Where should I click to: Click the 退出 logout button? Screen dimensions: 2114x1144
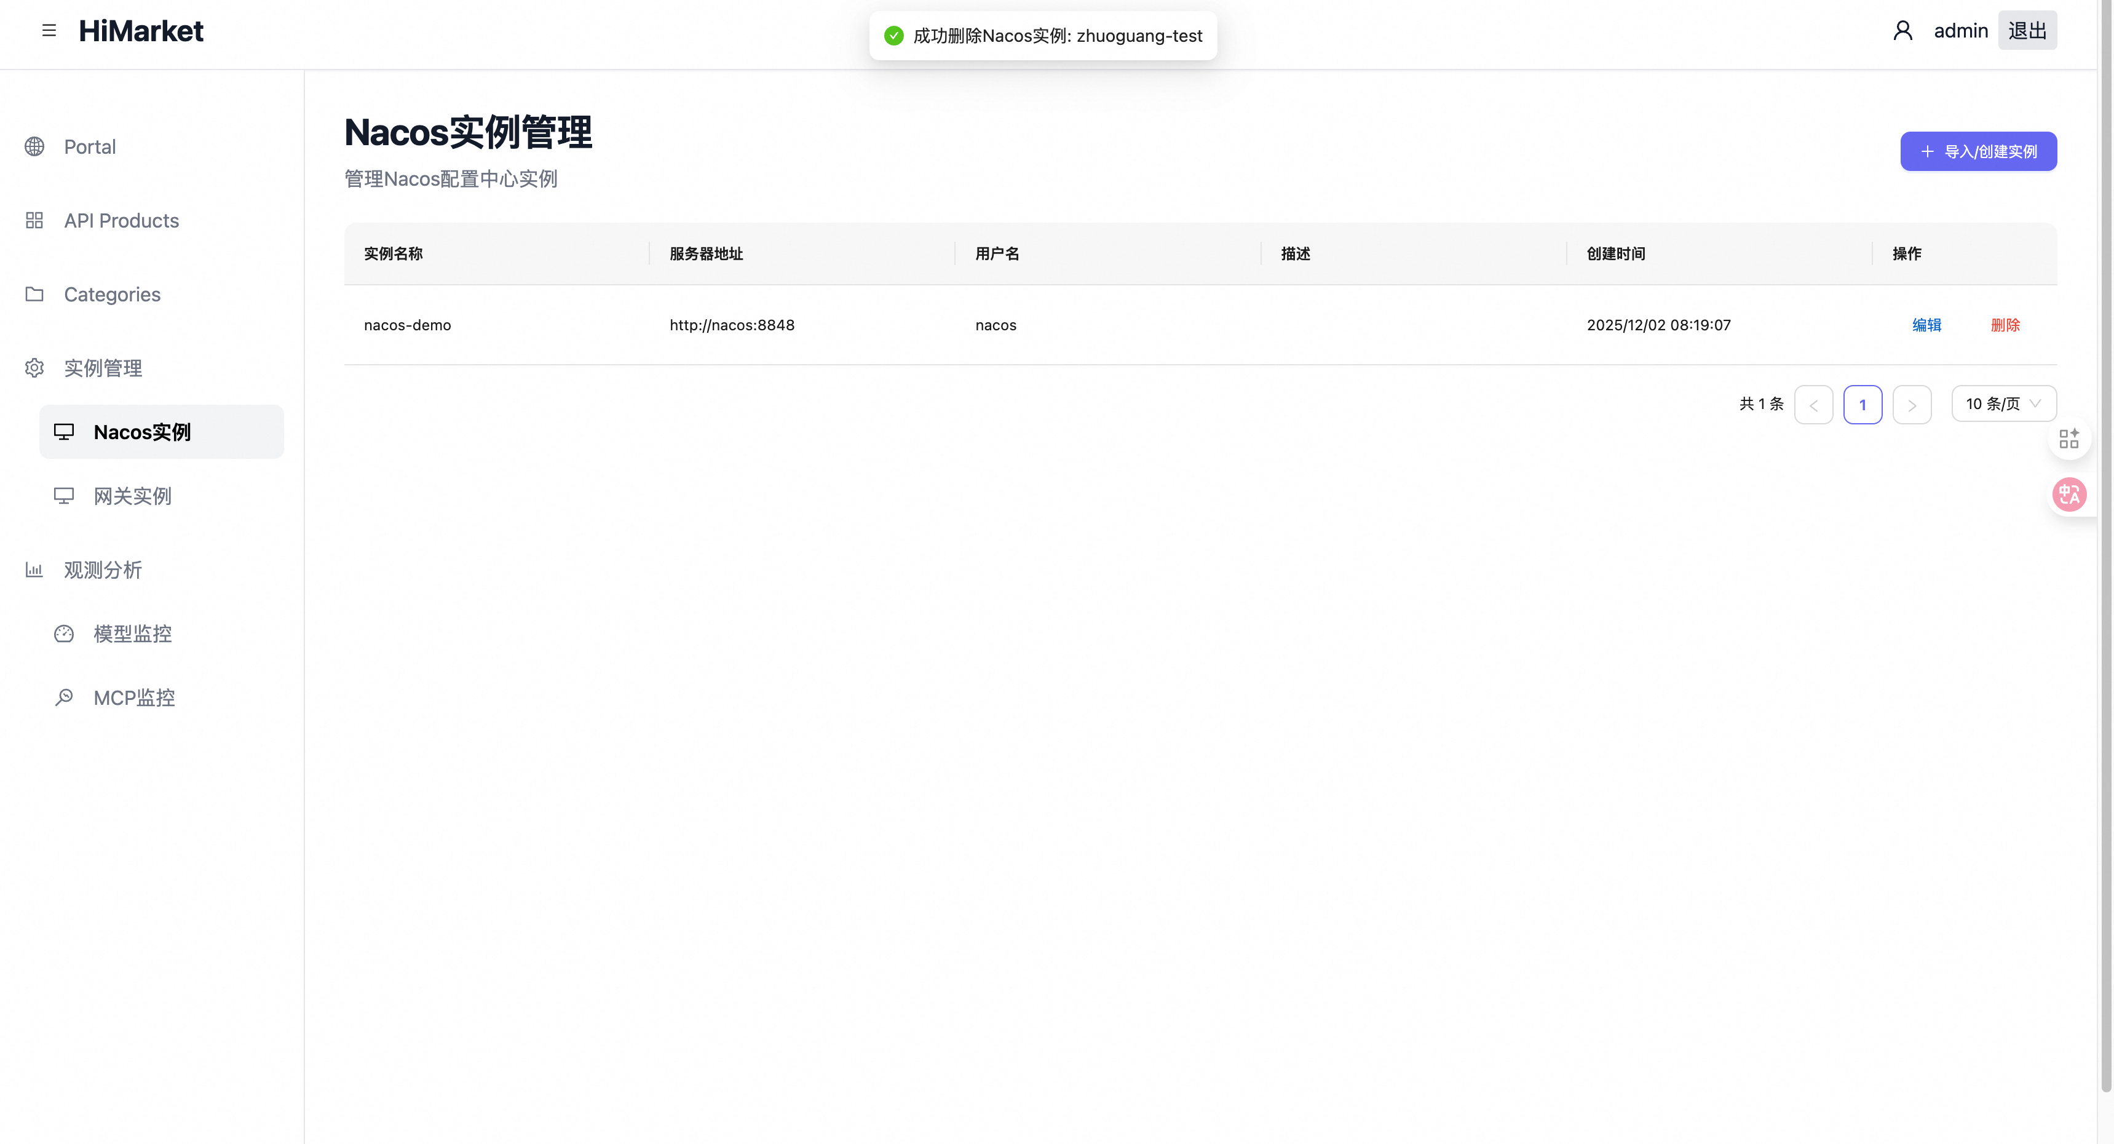(x=2027, y=30)
